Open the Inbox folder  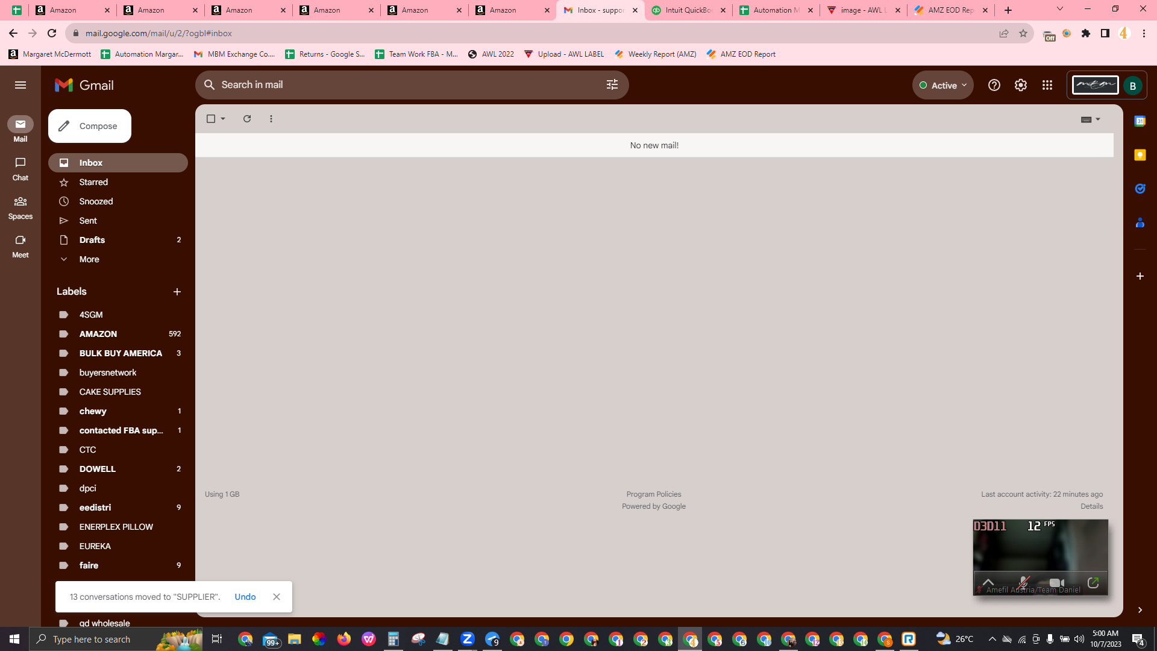(x=118, y=163)
